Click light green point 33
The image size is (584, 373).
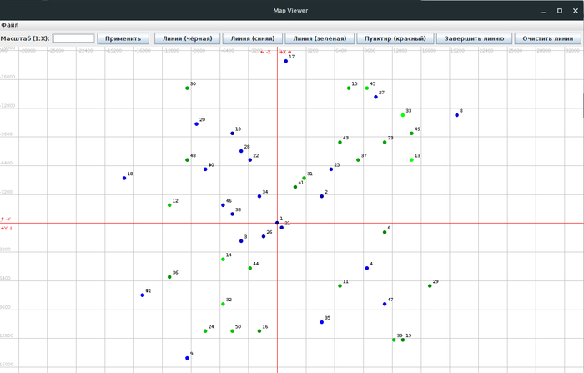403,115
